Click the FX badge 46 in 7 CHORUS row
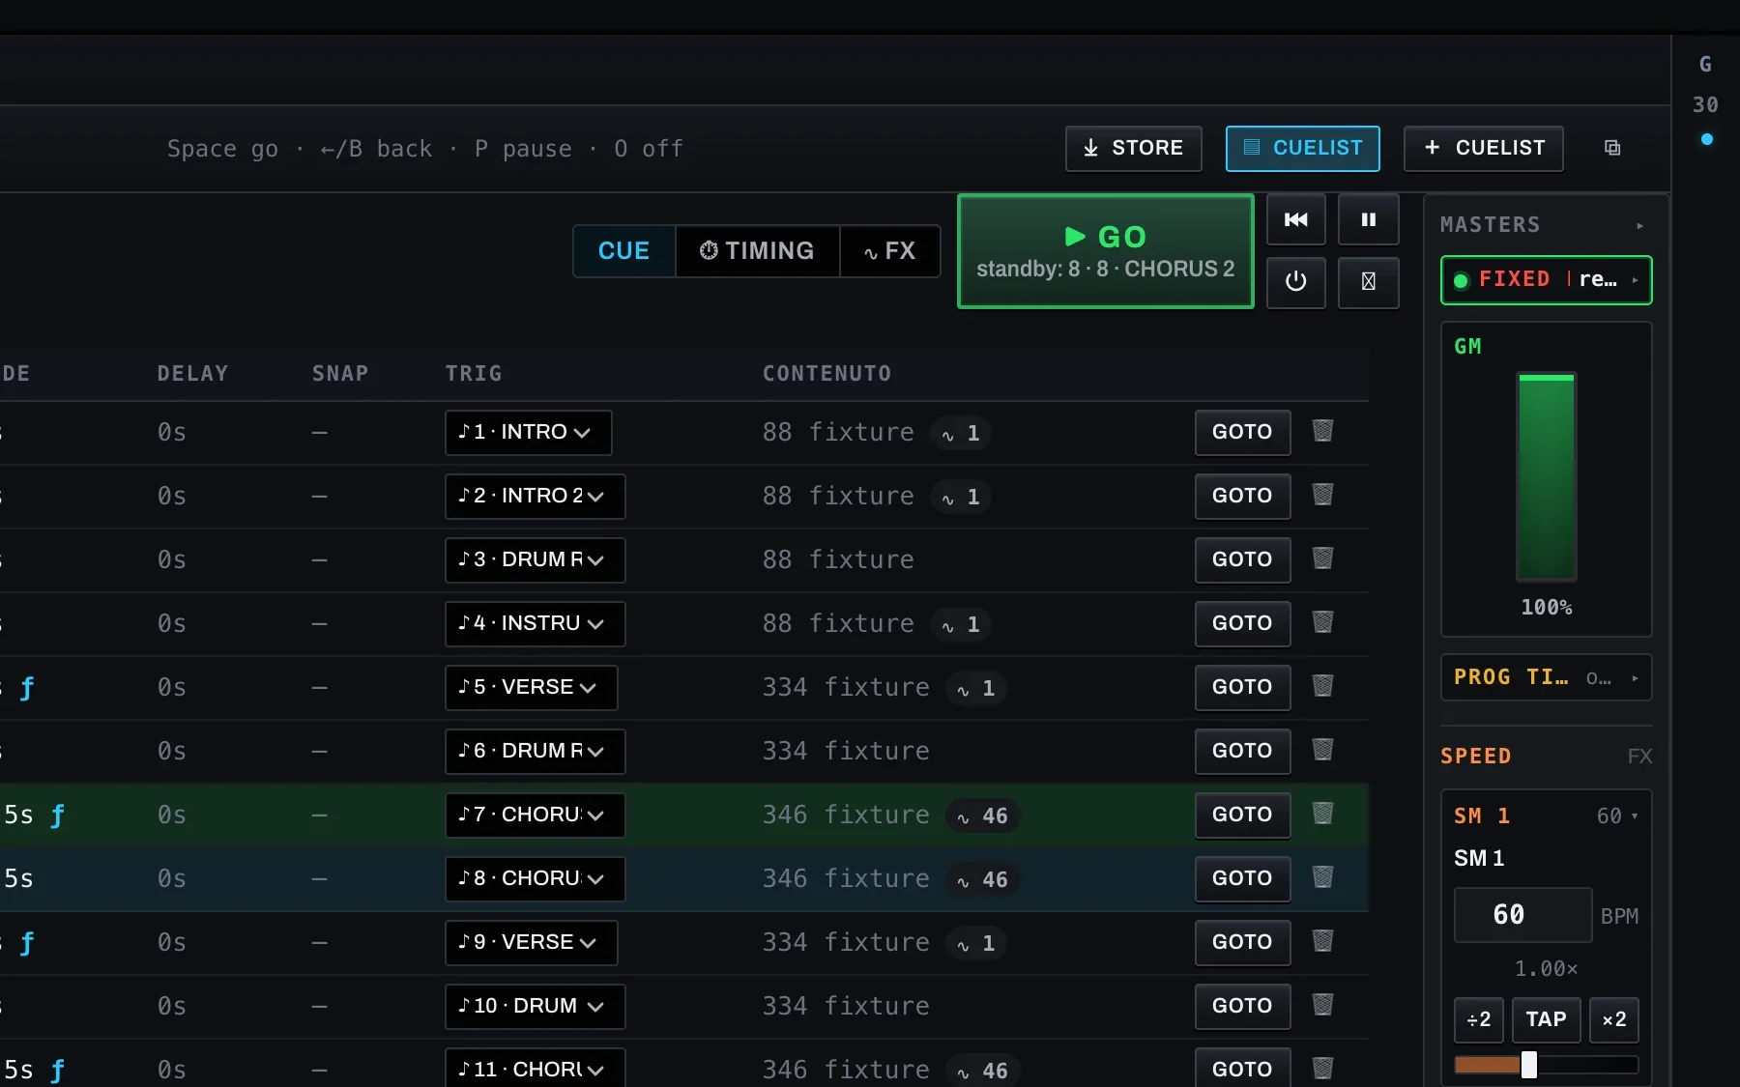This screenshot has width=1740, height=1087. (x=982, y=815)
